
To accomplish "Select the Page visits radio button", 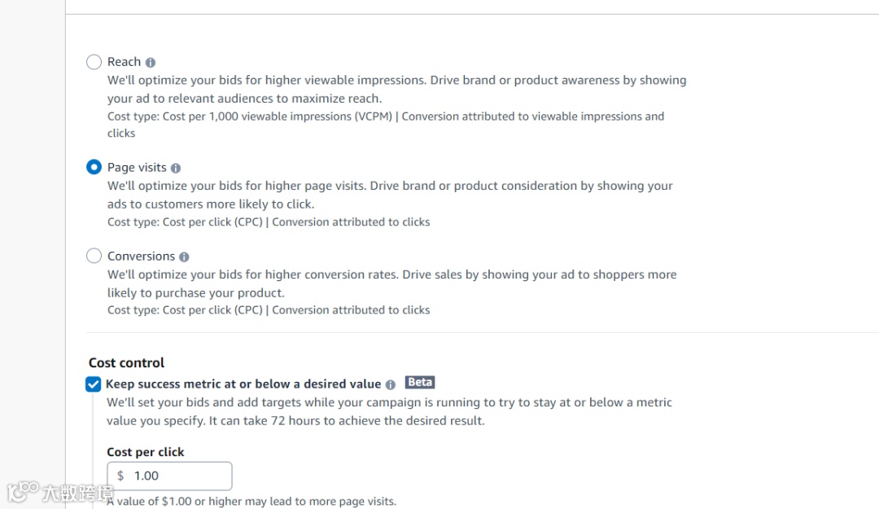I will (94, 168).
